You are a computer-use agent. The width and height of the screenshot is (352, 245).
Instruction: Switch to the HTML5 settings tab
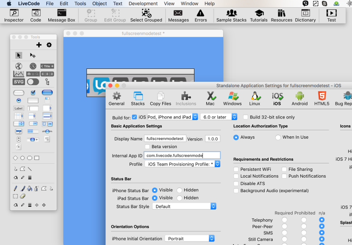click(322, 99)
